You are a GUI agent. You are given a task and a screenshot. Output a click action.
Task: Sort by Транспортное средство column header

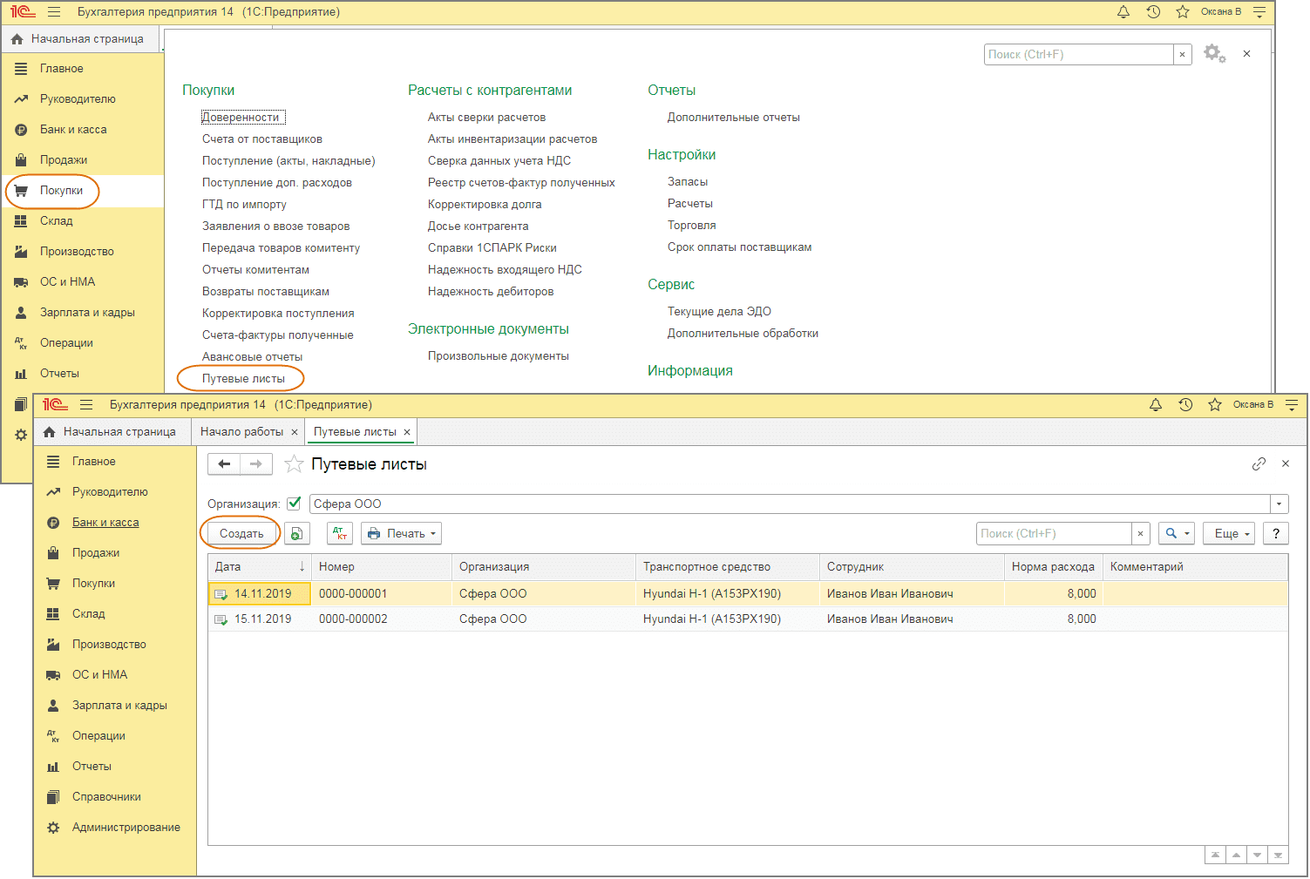pyautogui.click(x=728, y=567)
